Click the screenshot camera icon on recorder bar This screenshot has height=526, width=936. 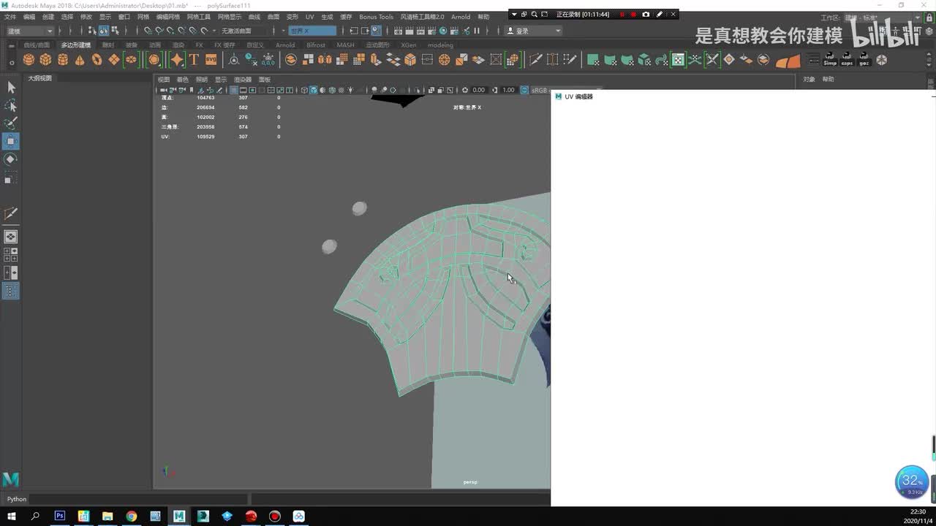click(x=646, y=14)
